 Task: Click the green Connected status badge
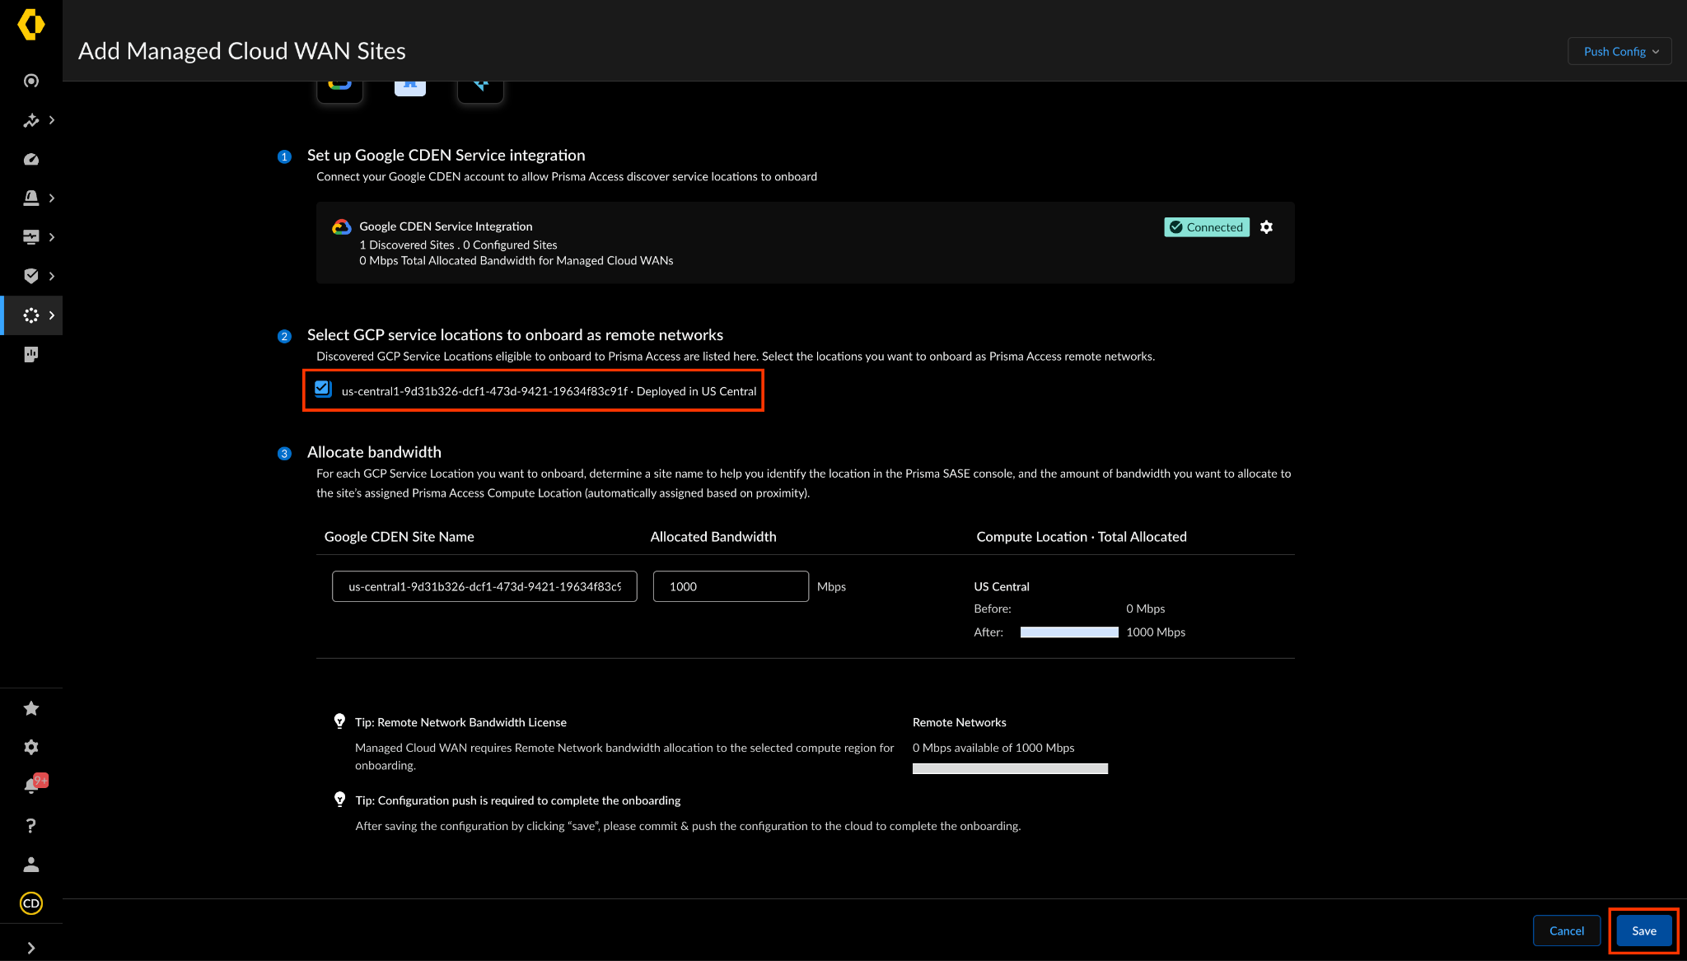[x=1207, y=227]
